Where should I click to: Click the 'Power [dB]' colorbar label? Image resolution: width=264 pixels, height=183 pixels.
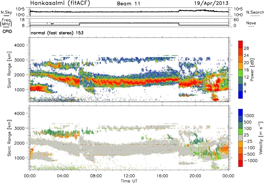click(252, 70)
